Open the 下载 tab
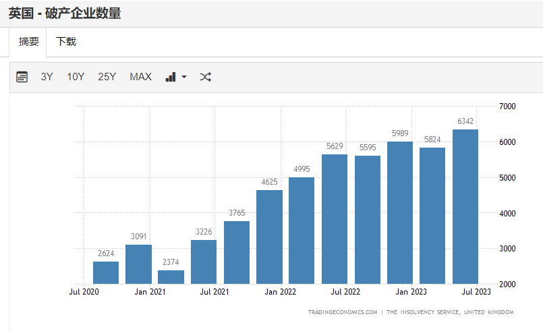 point(66,42)
